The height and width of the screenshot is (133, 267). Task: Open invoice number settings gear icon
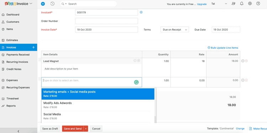141,12
